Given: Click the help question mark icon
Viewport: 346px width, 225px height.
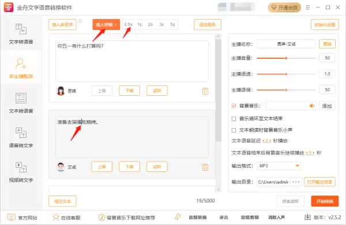Looking at the screenshot, I should coord(80,21).
